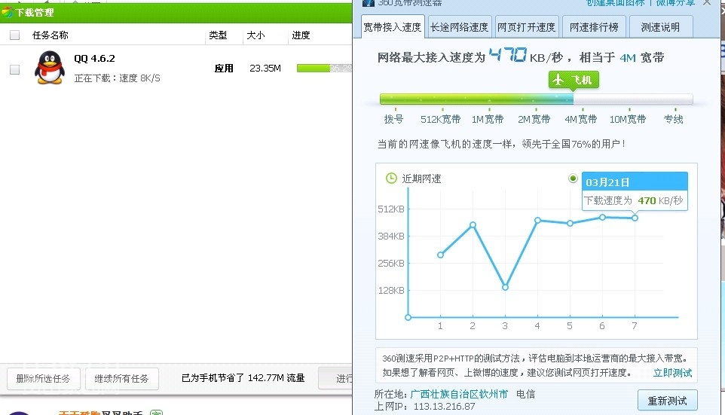
Task: Click 创建桌面图标 link
Action: click(x=615, y=3)
